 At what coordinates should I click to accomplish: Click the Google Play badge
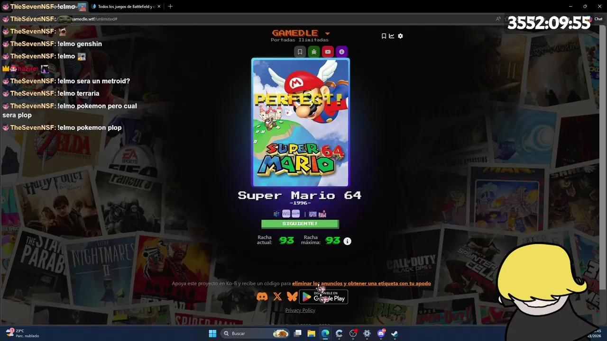pyautogui.click(x=323, y=296)
